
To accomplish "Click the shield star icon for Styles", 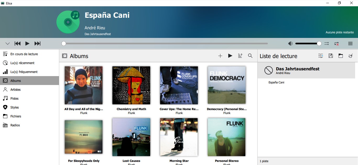I will 5,107.
